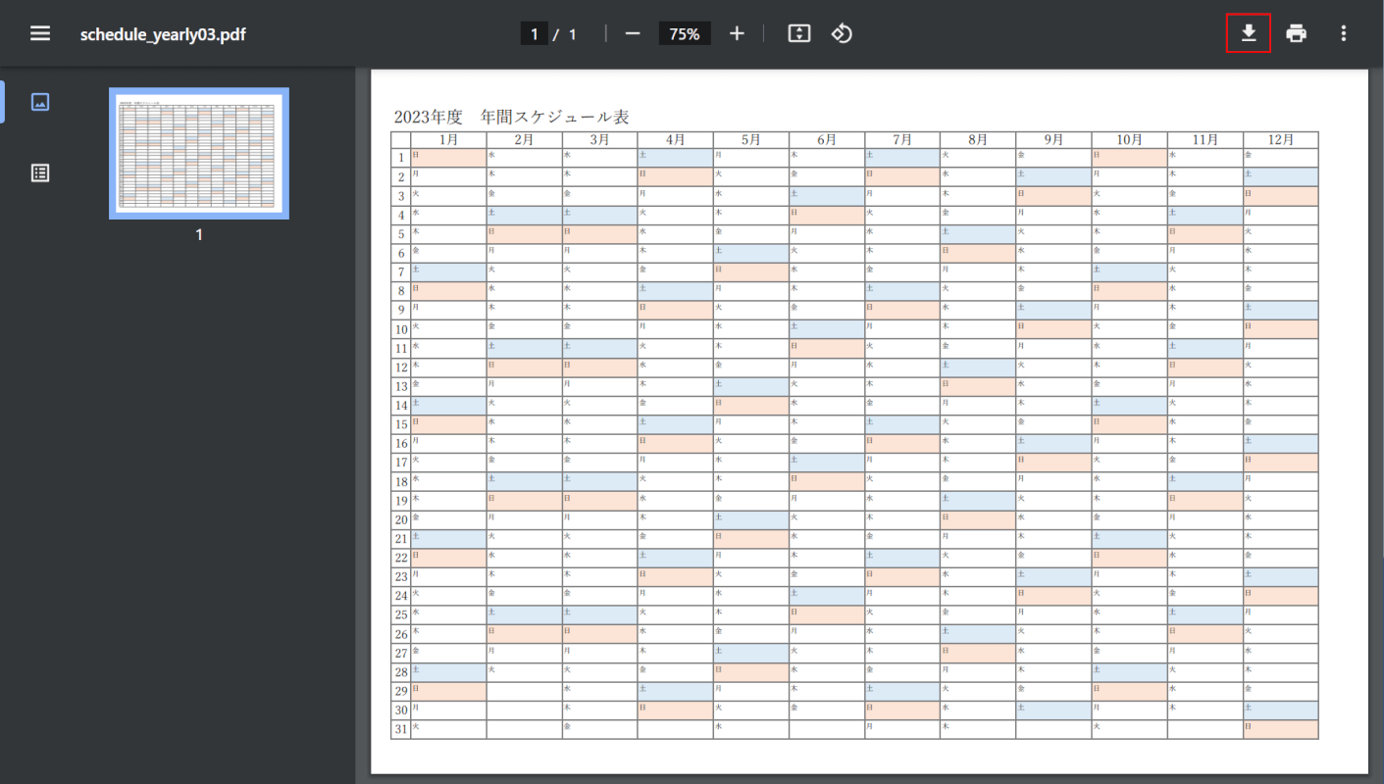This screenshot has width=1384, height=784.
Task: Click the row number 15 cell
Action: tap(400, 424)
